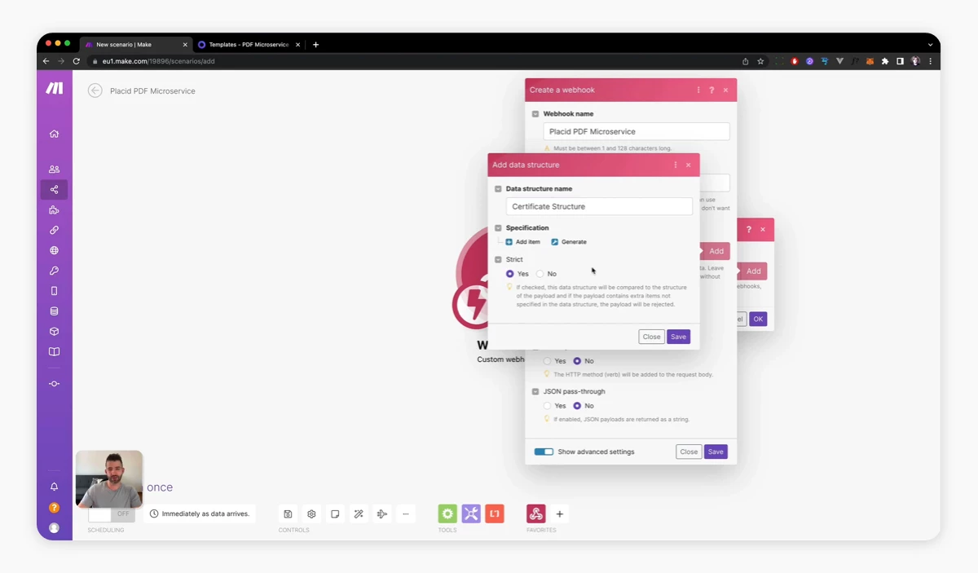This screenshot has height=573, width=978.
Task: Collapse the JSON pass-through section
Action: point(535,392)
